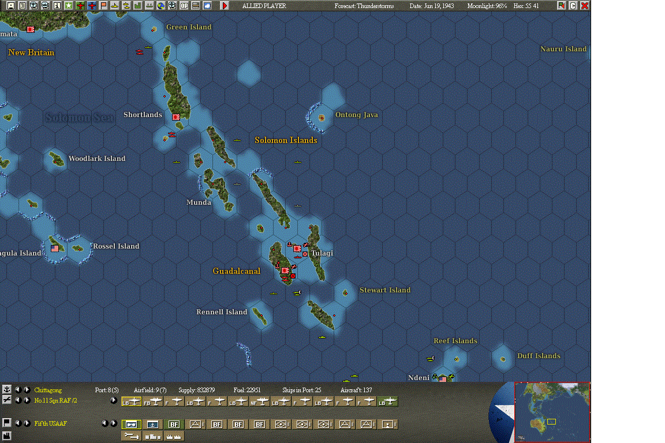Image resolution: width=665 pixels, height=443 pixels.
Task: Click the single yellow ship toolbar icon
Action: 114,6
